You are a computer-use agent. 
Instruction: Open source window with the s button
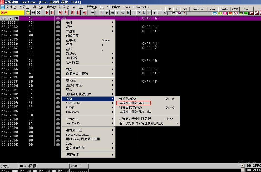click(x=165, y=13)
